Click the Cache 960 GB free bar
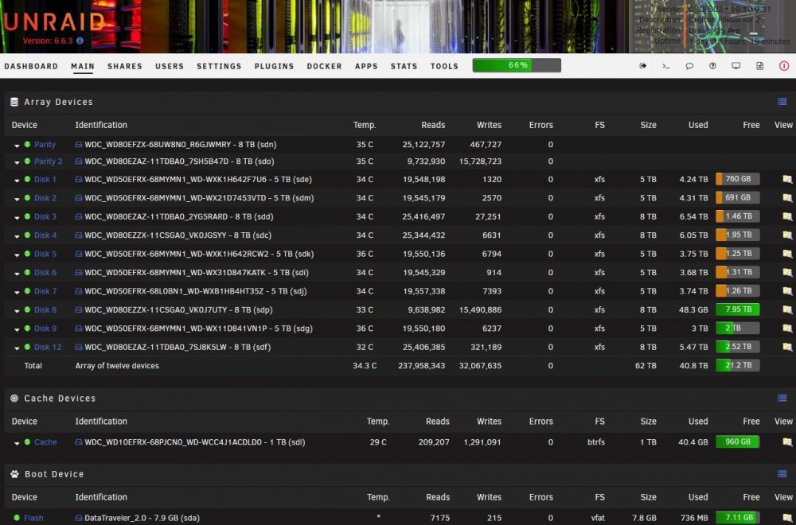 tap(738, 441)
